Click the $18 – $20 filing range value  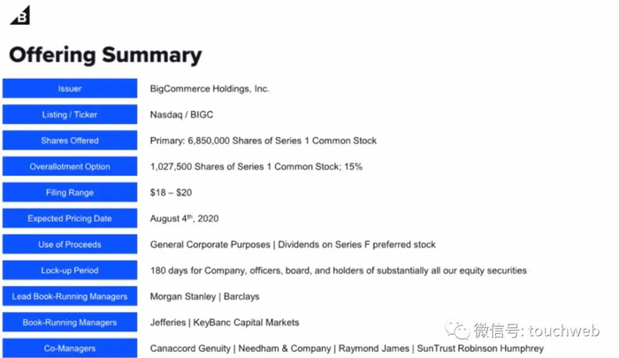coord(170,193)
